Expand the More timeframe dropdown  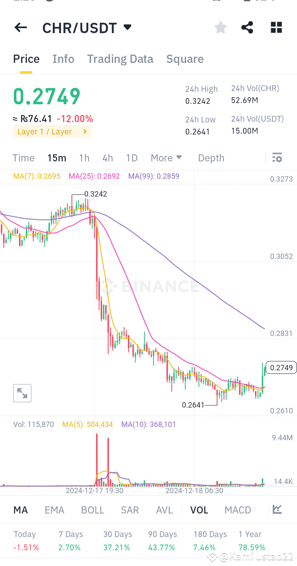coord(166,158)
